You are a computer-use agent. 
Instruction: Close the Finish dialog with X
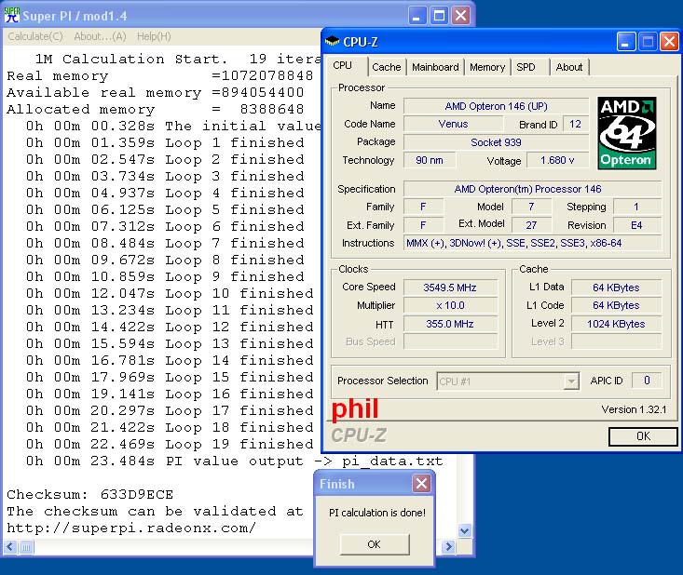click(x=421, y=483)
